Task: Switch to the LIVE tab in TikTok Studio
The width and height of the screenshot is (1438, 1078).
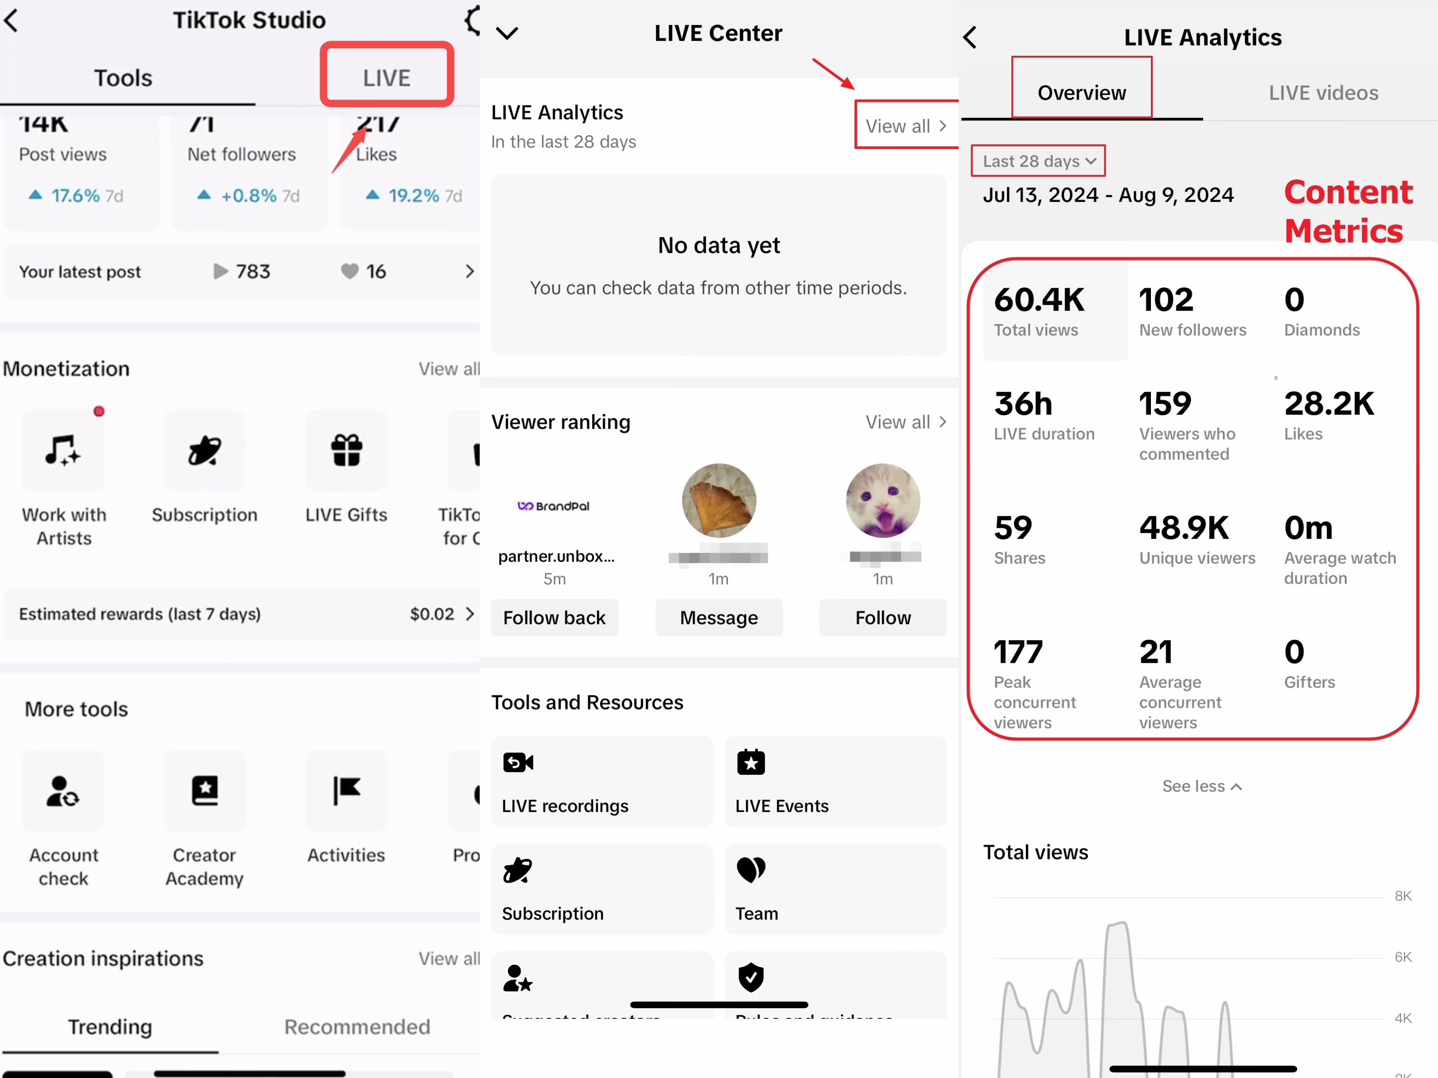Action: (387, 77)
